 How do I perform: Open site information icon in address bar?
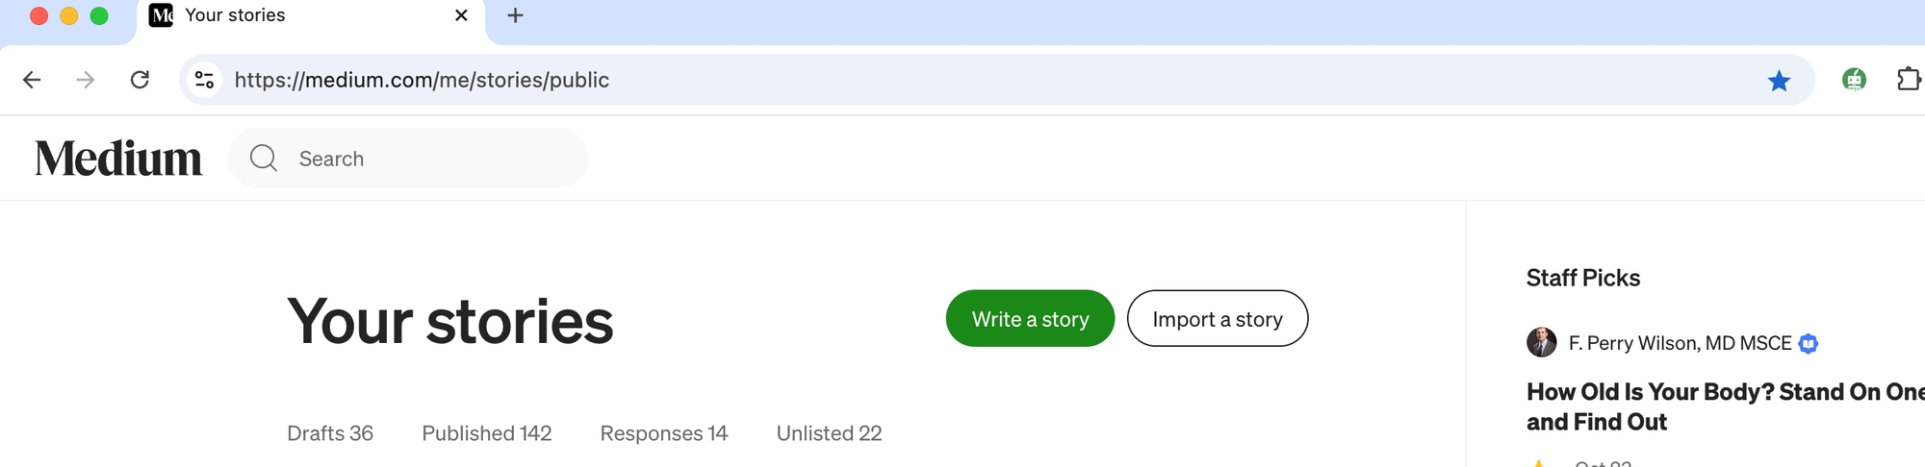[204, 80]
